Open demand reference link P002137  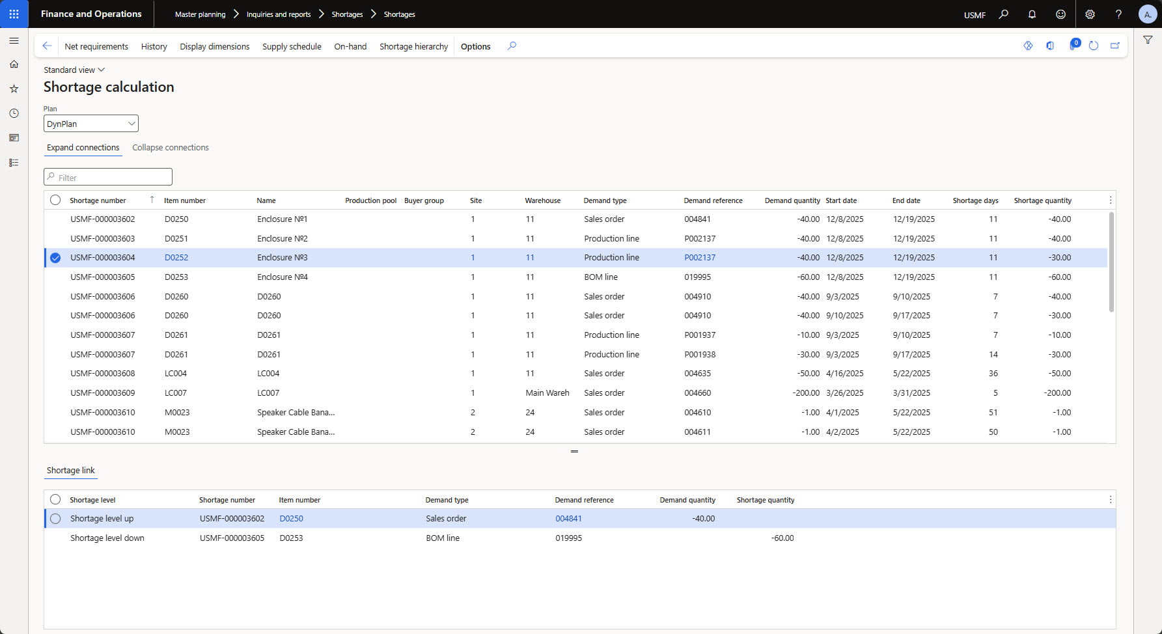[x=700, y=258]
